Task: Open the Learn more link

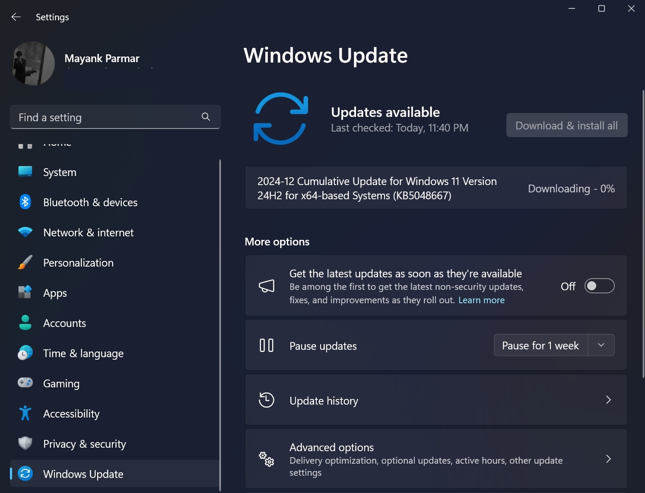Action: pos(481,300)
